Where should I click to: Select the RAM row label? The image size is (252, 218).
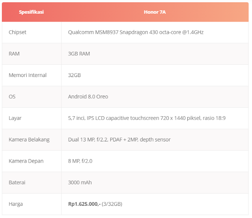14,54
